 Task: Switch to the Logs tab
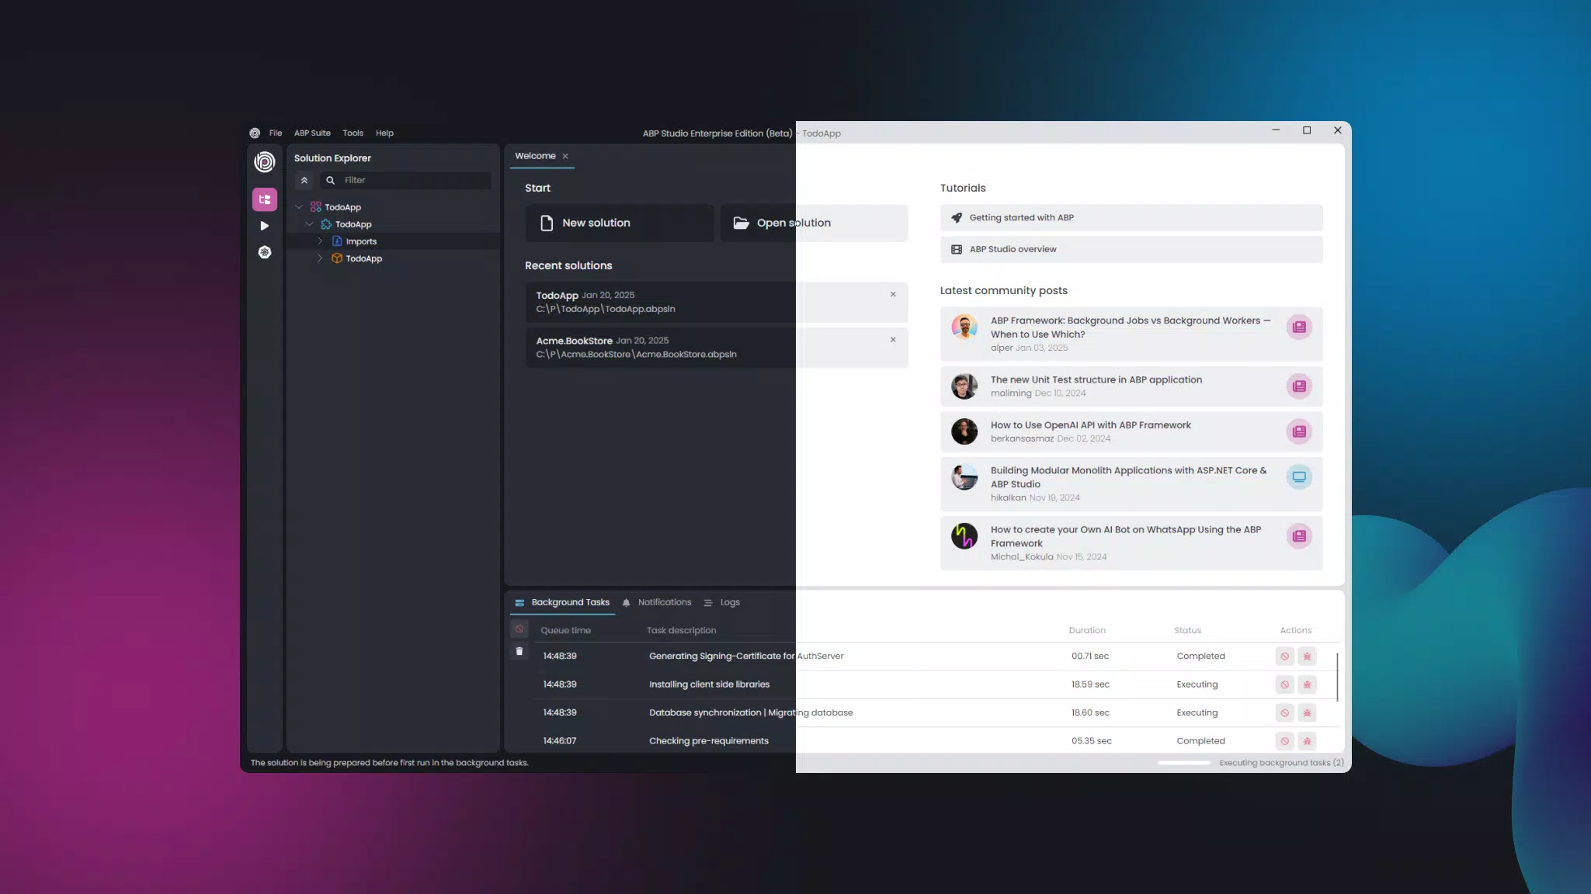[x=722, y=602]
